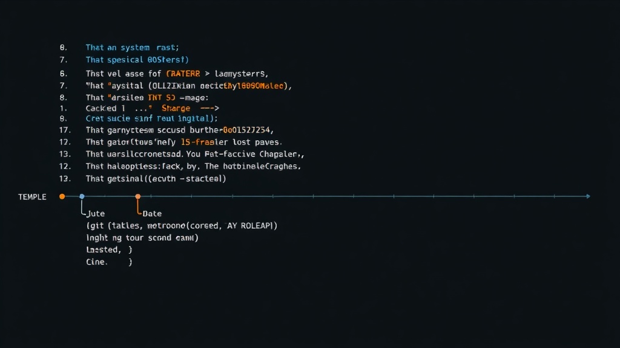The width and height of the screenshot is (620, 348).
Task: Click line number 17 in the gutter
Action: point(65,130)
